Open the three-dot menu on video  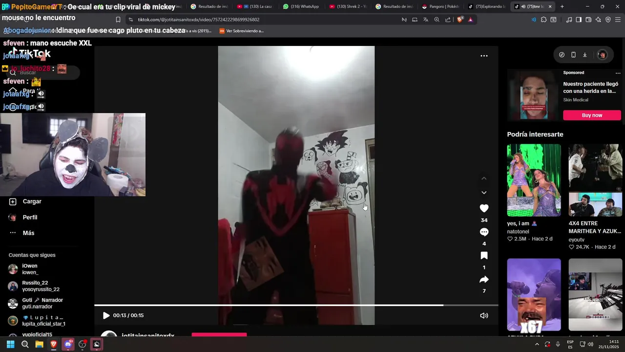click(x=484, y=56)
